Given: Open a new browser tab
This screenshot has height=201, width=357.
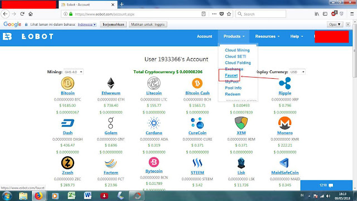Looking at the screenshot, I should 122,4.
